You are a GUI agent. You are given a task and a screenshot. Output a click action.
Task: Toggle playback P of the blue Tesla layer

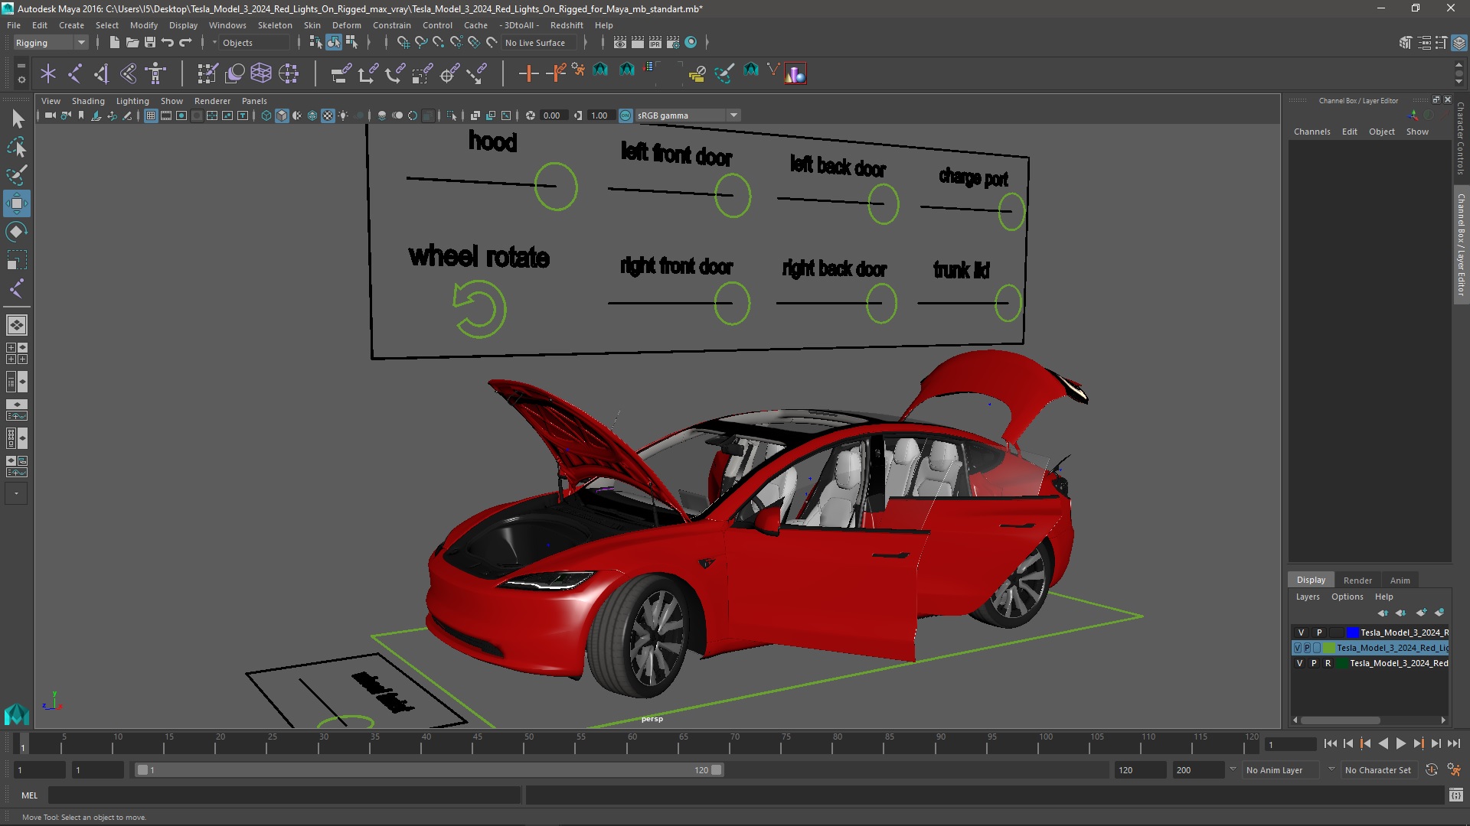[x=1319, y=633]
